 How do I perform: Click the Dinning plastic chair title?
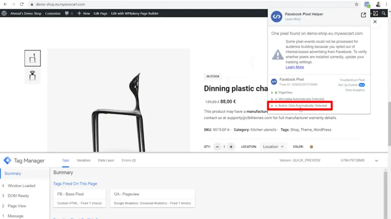(236, 88)
